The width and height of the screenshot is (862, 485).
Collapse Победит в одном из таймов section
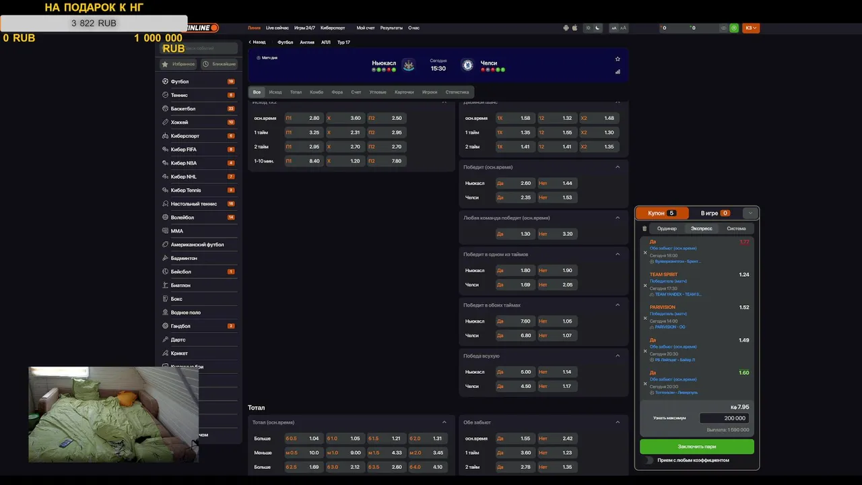618,254
